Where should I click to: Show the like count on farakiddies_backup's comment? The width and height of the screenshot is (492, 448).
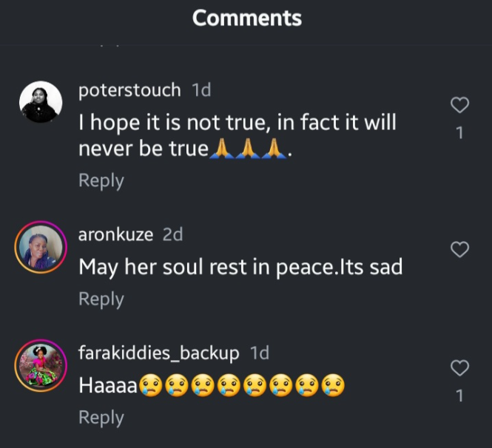click(459, 396)
